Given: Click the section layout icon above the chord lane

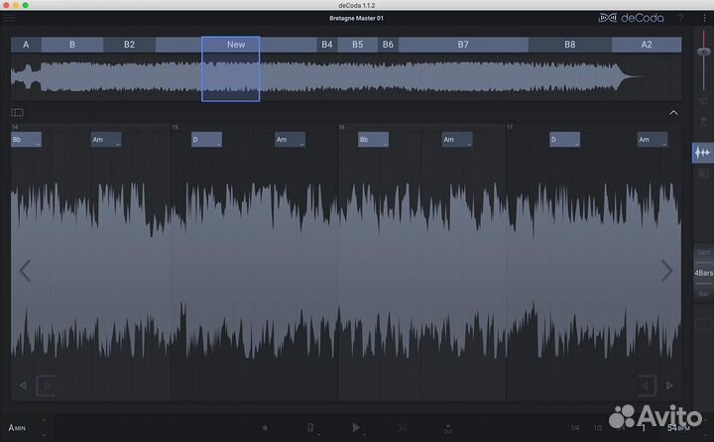Looking at the screenshot, I should point(17,113).
